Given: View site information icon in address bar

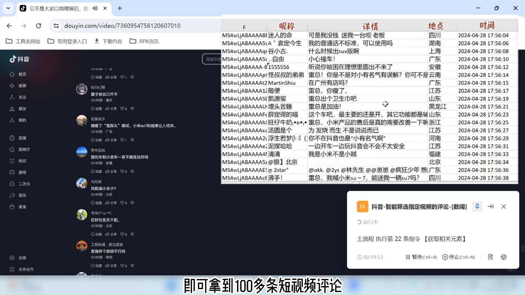Looking at the screenshot, I should [x=56, y=26].
